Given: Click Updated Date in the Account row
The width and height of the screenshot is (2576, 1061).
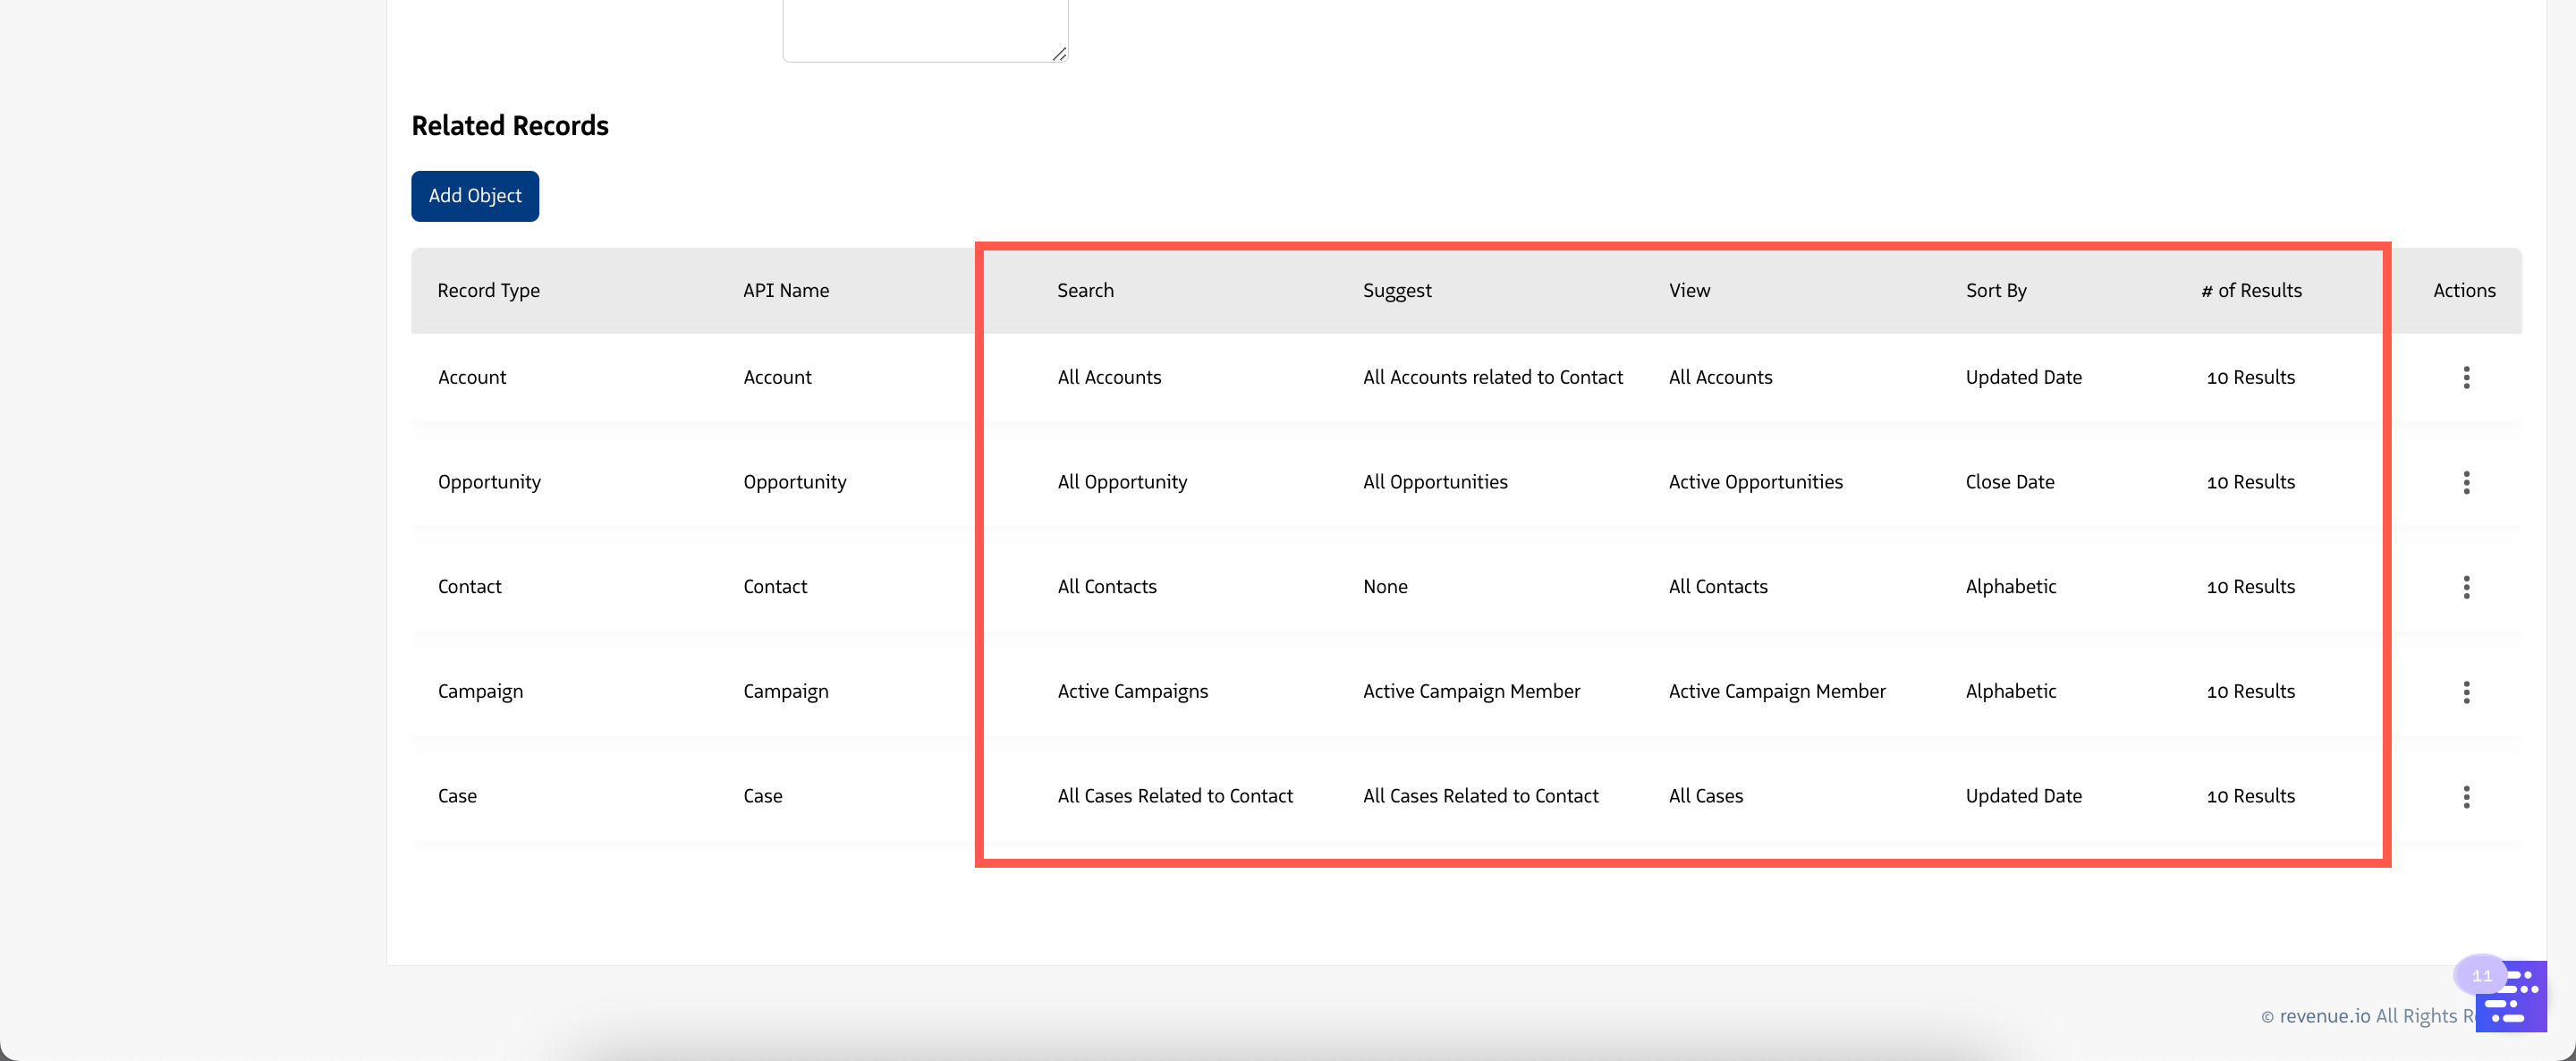Looking at the screenshot, I should click(x=2024, y=377).
